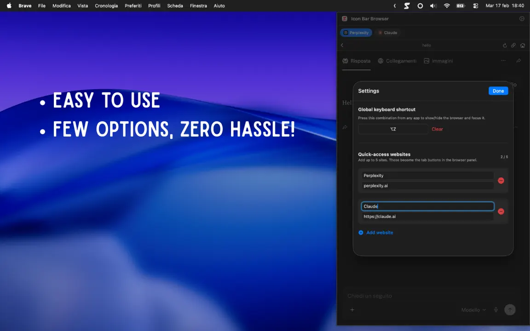530x331 pixels.
Task: Click the keyboard shortcut recorder field
Action: pos(393,129)
